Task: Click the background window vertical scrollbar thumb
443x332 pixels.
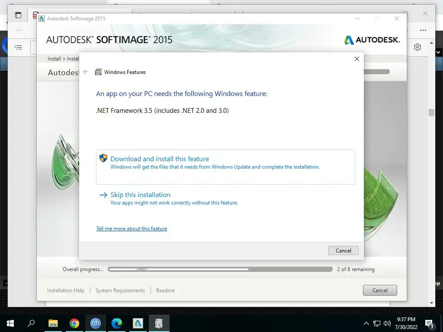Action: pos(431,112)
